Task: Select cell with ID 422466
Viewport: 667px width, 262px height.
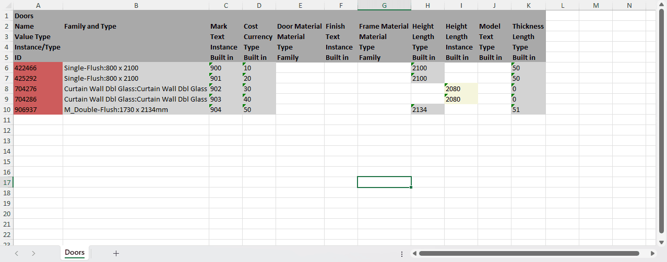Action: coord(38,68)
